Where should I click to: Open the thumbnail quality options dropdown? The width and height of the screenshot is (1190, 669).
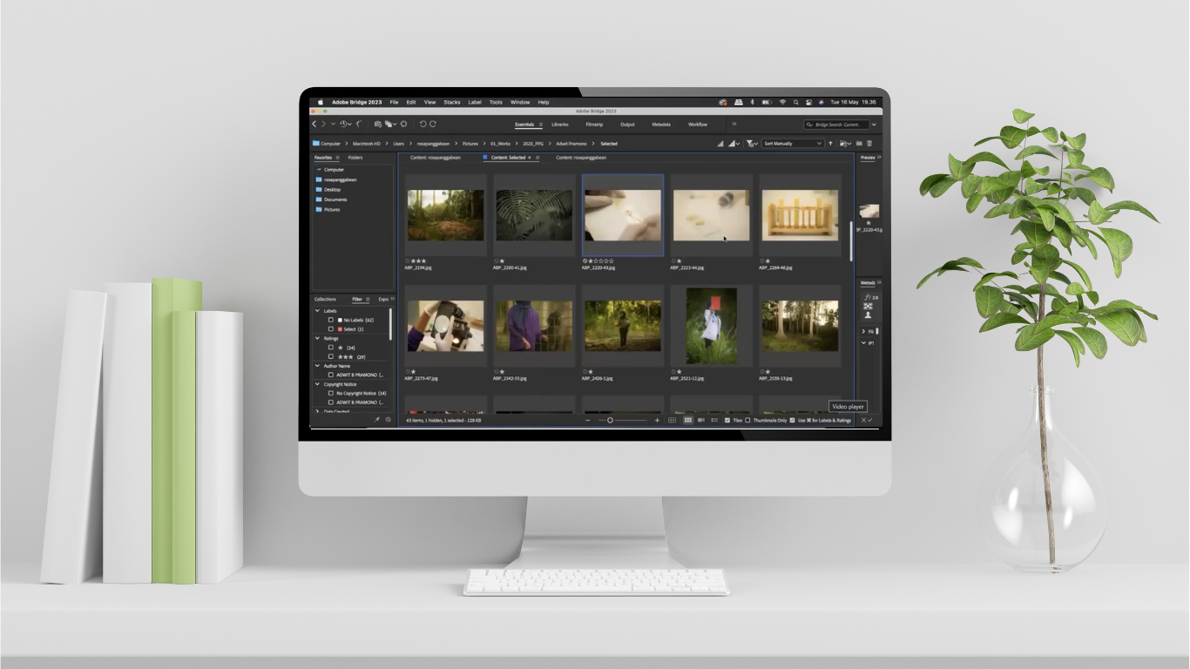click(735, 144)
